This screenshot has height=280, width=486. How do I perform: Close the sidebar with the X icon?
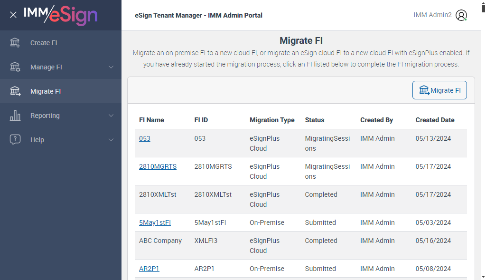[x=13, y=15]
